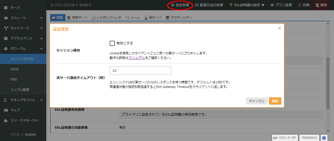Image resolution: width=334 pixels, height=141 pixels.
Task: Switch to the 待受ポート tab
Action: click(x=77, y=18)
